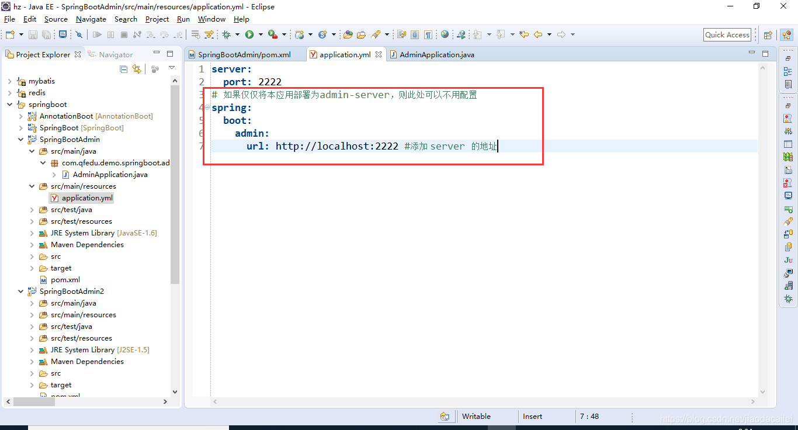Select application.yml in Project Explorer

click(81, 198)
